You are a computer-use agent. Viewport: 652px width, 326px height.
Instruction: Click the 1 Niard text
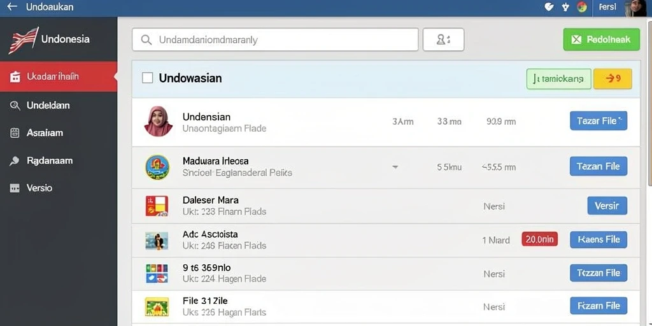click(496, 240)
